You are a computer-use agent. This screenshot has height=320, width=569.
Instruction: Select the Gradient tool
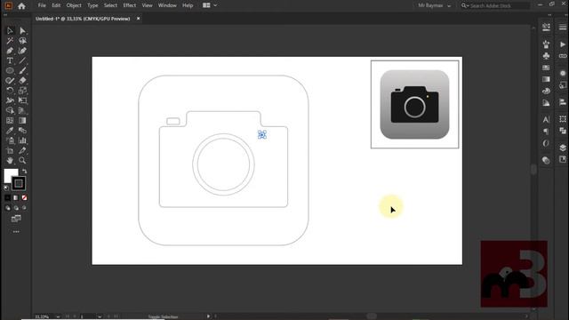(x=22, y=121)
